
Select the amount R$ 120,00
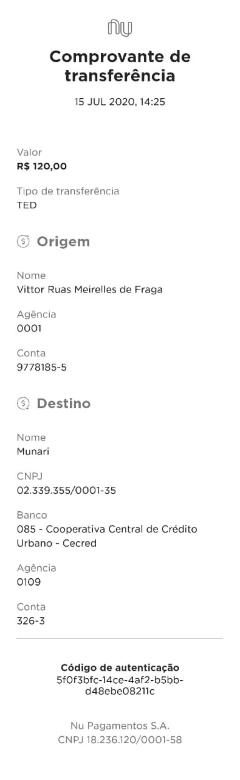coord(42,166)
